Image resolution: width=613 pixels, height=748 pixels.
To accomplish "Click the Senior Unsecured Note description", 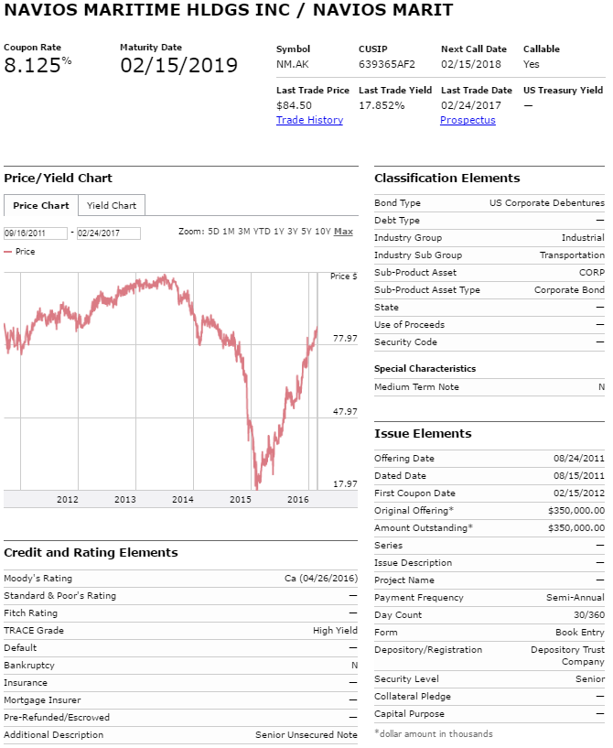I will click(306, 735).
